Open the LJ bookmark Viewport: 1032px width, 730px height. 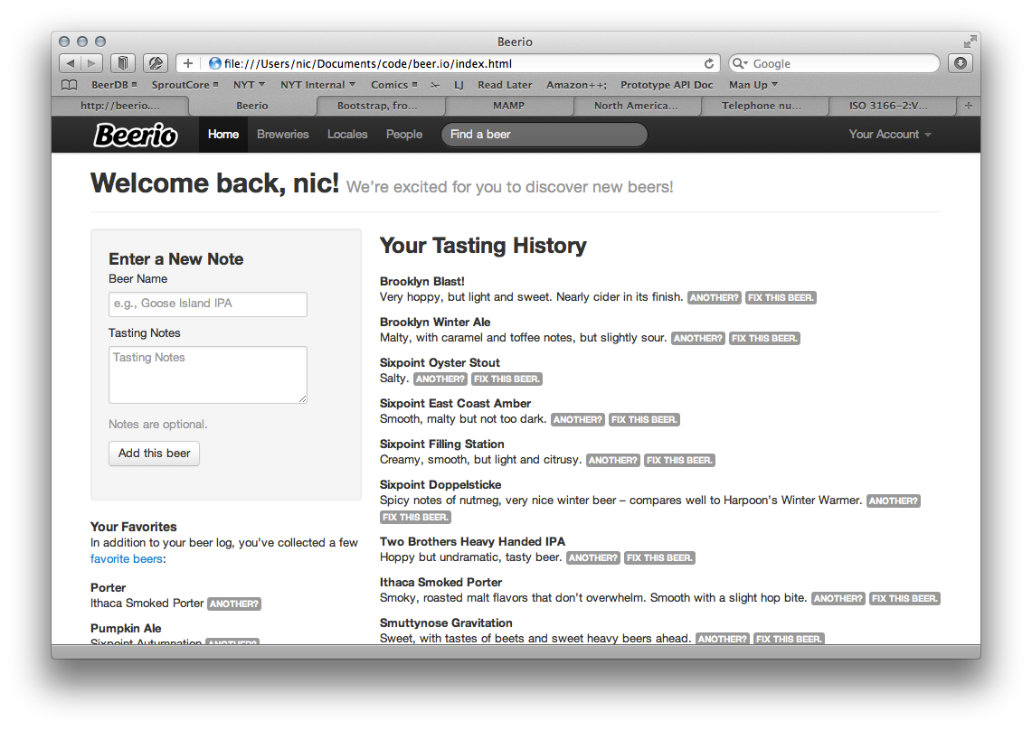coord(459,85)
